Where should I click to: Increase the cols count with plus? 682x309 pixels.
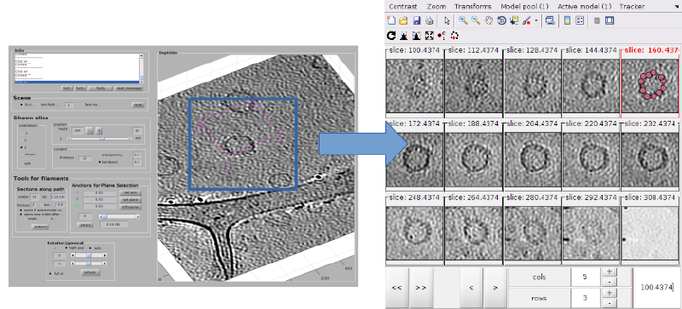click(610, 272)
